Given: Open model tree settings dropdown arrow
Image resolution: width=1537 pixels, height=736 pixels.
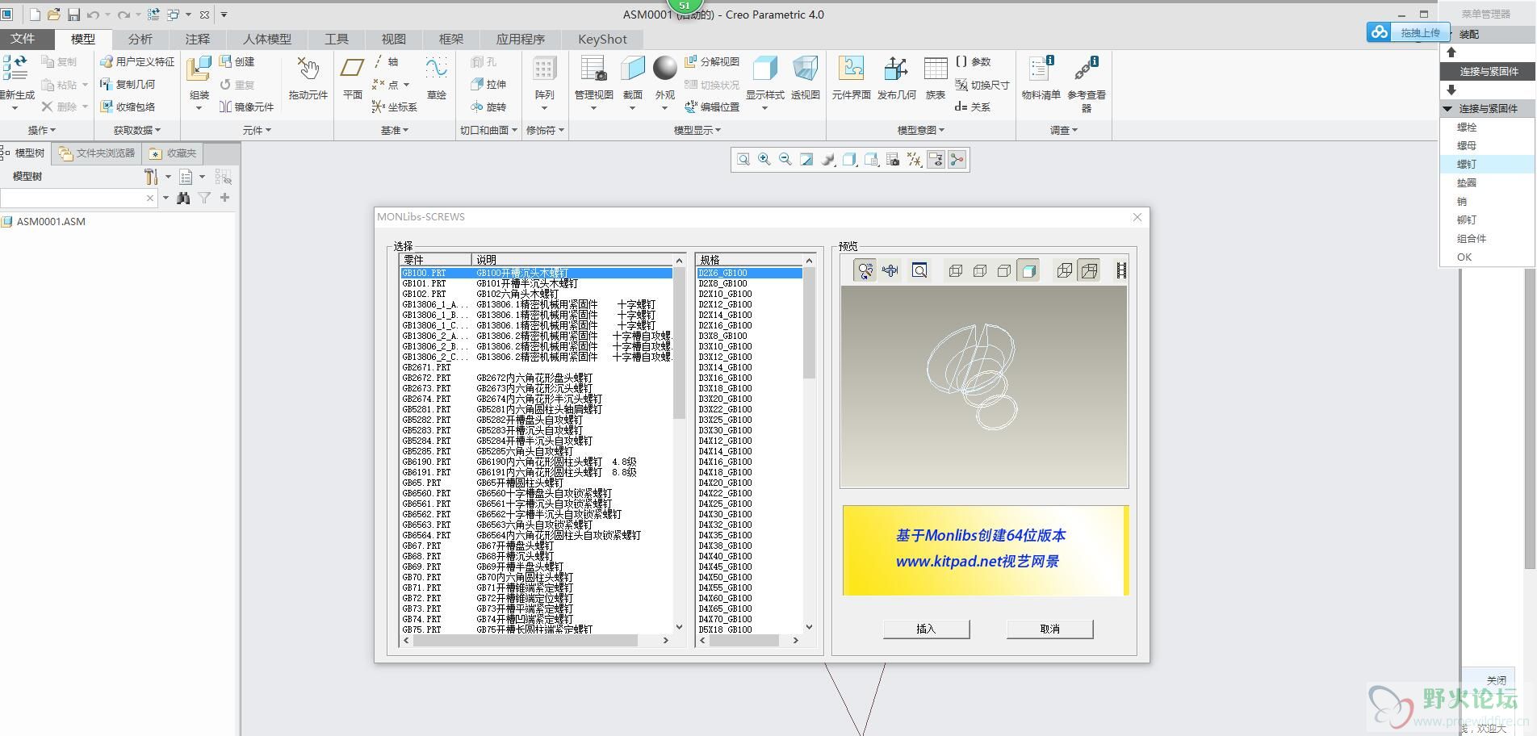Looking at the screenshot, I should coord(169,177).
